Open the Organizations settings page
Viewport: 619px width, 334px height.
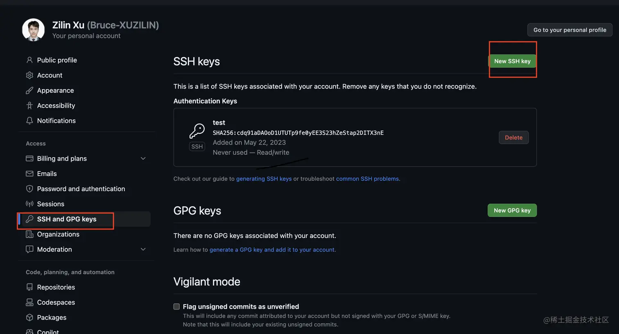coord(58,234)
